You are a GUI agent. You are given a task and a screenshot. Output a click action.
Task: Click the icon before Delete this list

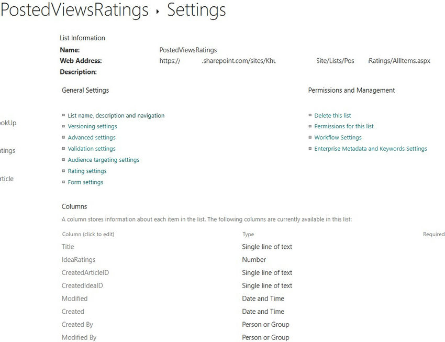coord(310,115)
